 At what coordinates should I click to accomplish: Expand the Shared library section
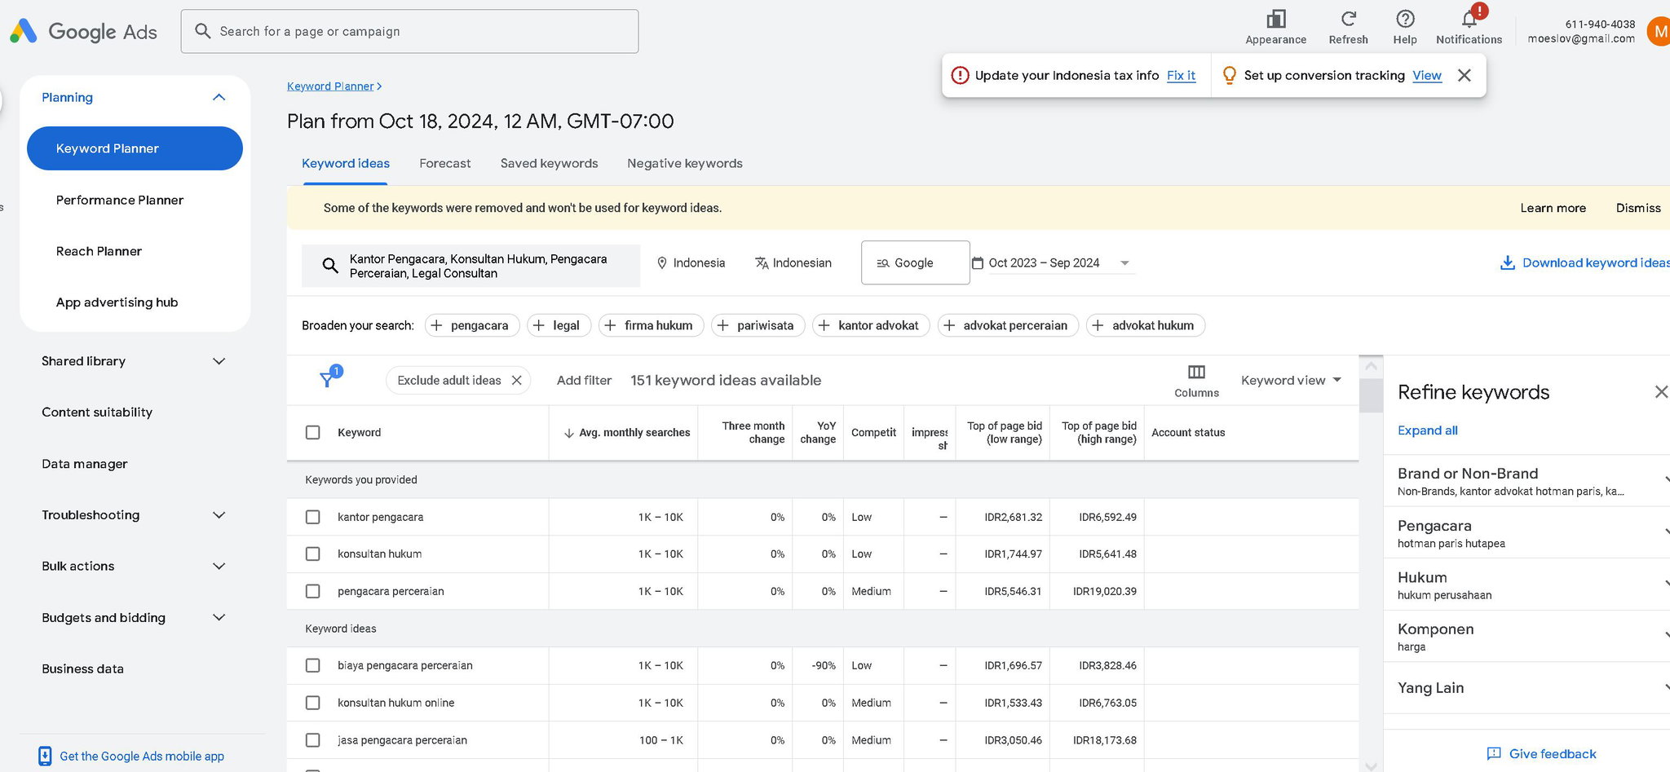pos(219,361)
